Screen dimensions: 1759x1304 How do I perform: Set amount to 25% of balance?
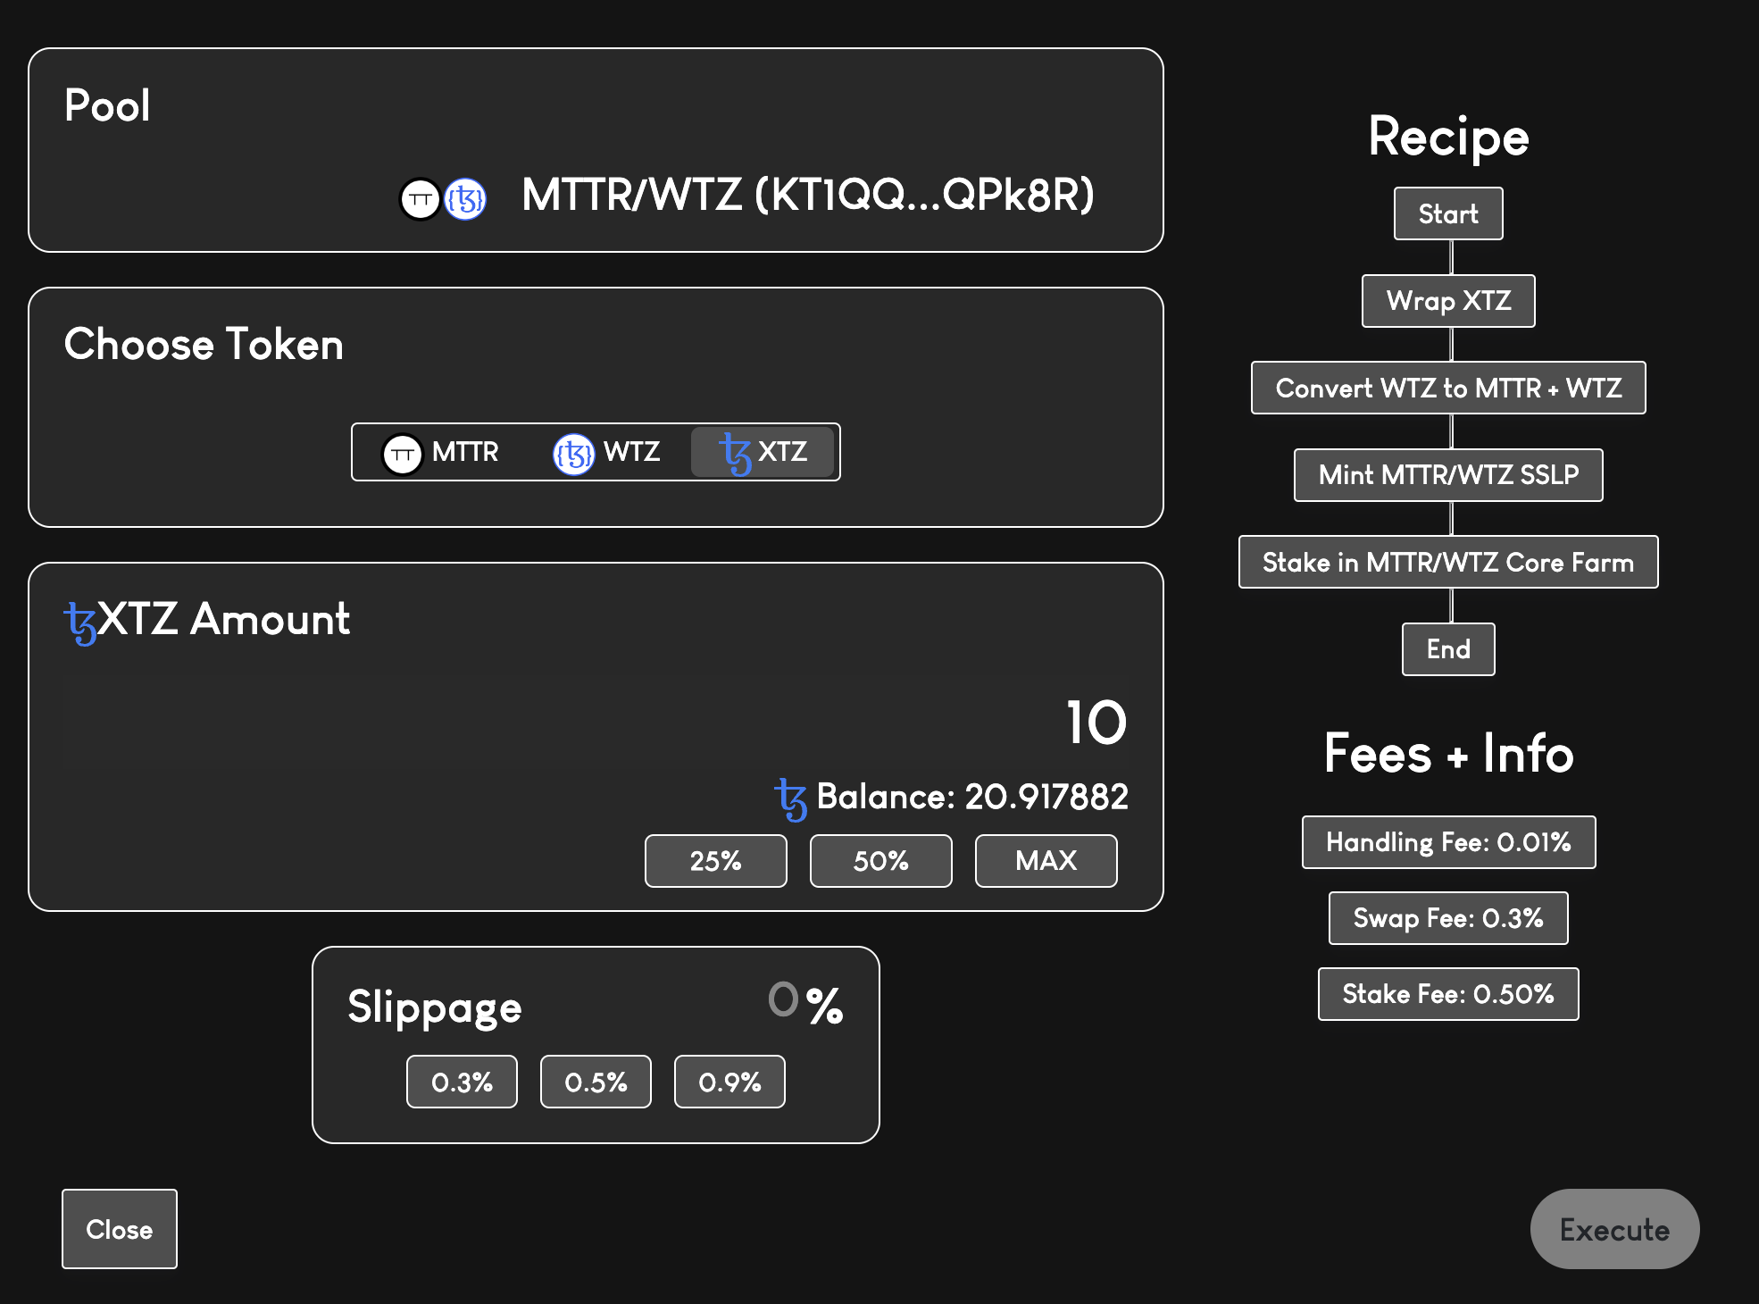click(715, 861)
